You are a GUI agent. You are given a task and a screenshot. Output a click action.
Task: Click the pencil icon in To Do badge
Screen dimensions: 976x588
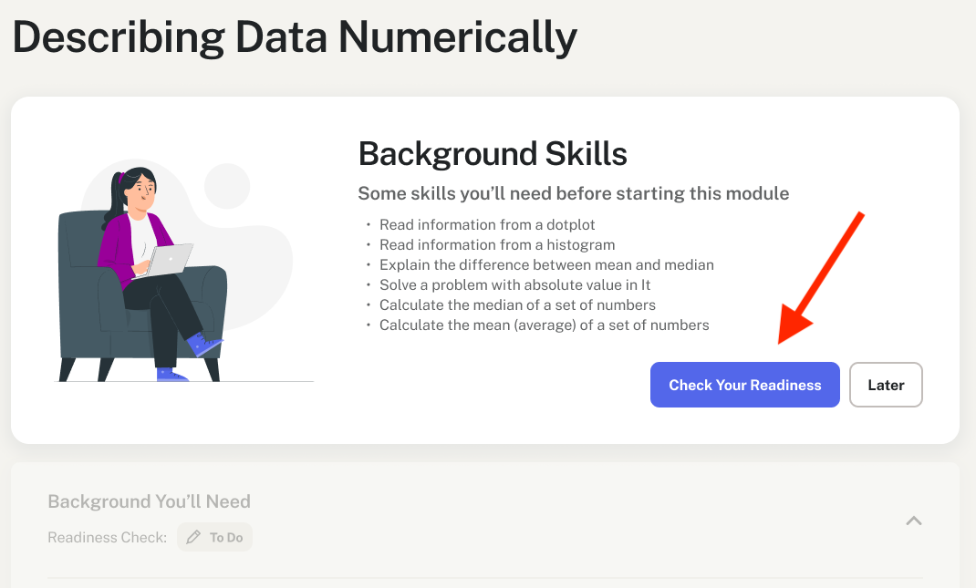193,538
